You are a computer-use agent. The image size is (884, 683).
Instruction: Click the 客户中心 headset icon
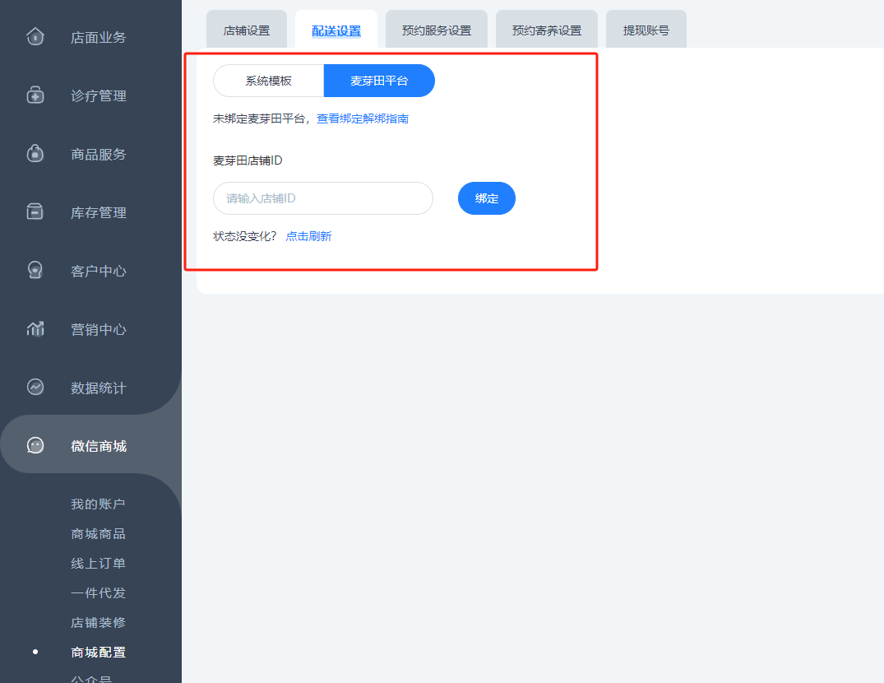click(x=35, y=271)
